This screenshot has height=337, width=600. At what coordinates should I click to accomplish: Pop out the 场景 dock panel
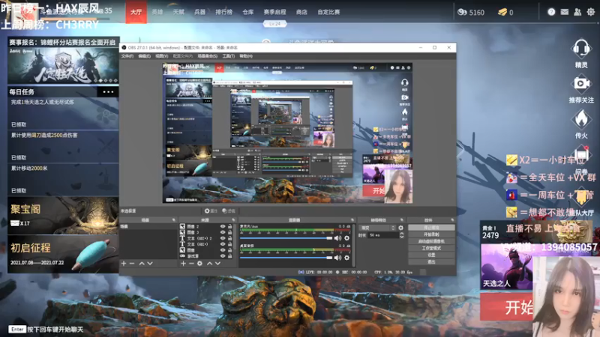coord(174,220)
